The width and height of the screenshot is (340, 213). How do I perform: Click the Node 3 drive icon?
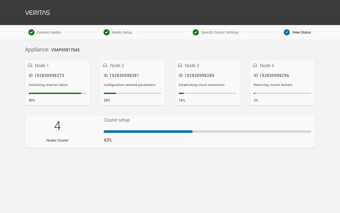click(180, 65)
